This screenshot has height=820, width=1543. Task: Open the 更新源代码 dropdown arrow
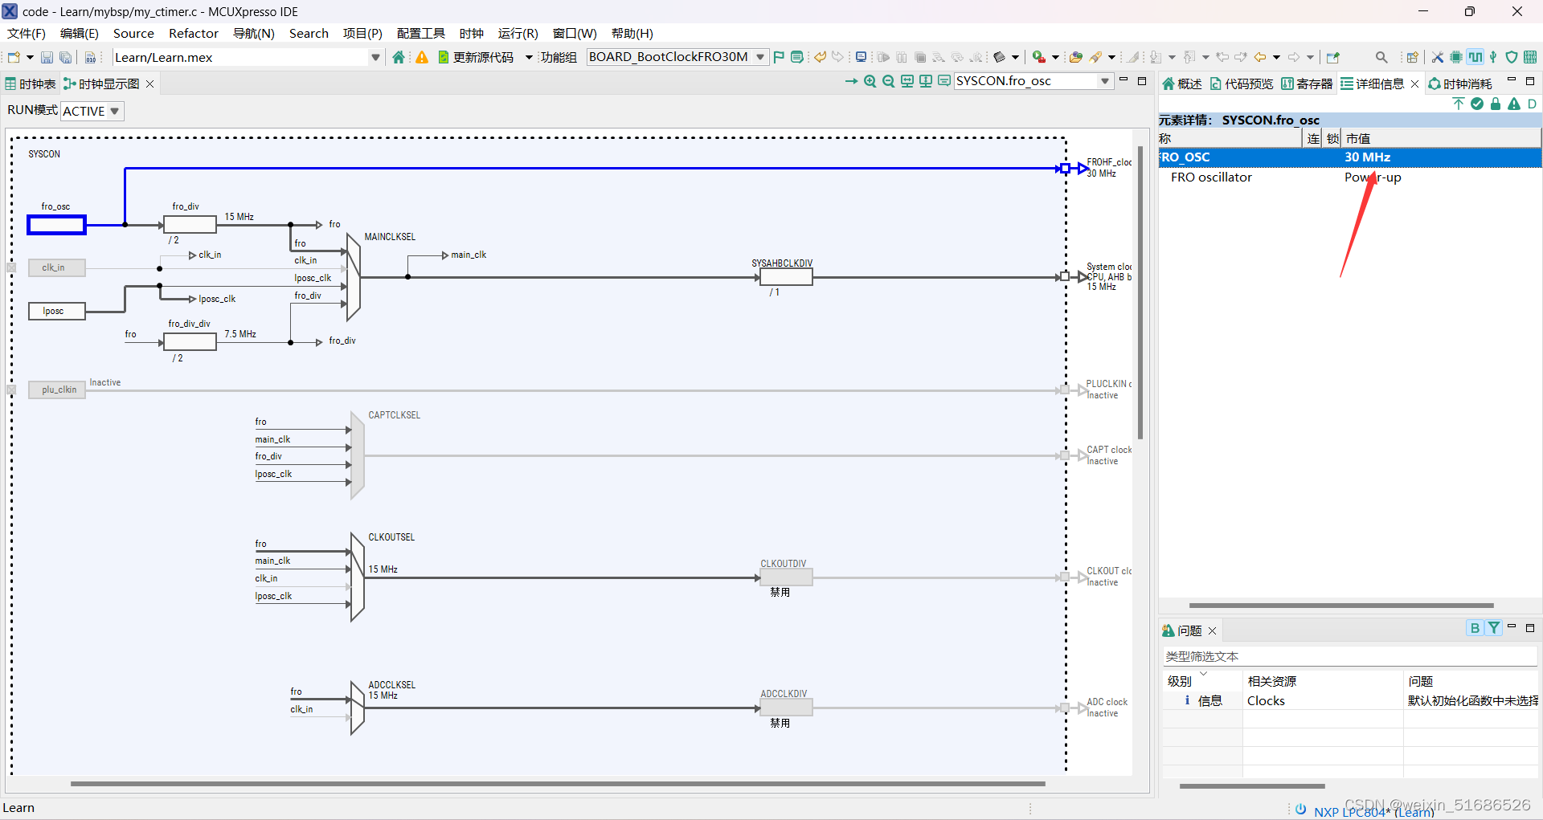point(529,57)
